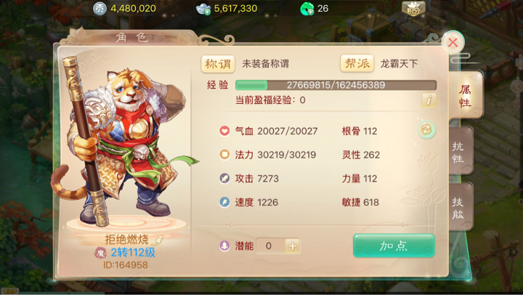The image size is (523, 295).
Task: Tap the pencil icon to rename character
Action: [158, 239]
